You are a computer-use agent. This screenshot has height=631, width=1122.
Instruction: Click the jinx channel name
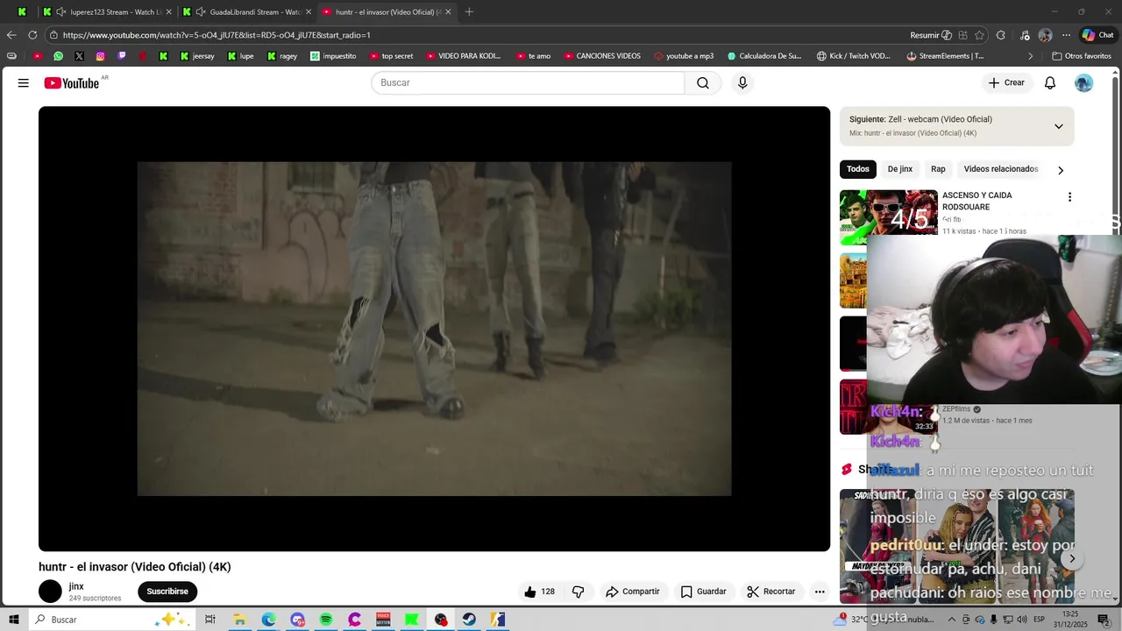76,586
